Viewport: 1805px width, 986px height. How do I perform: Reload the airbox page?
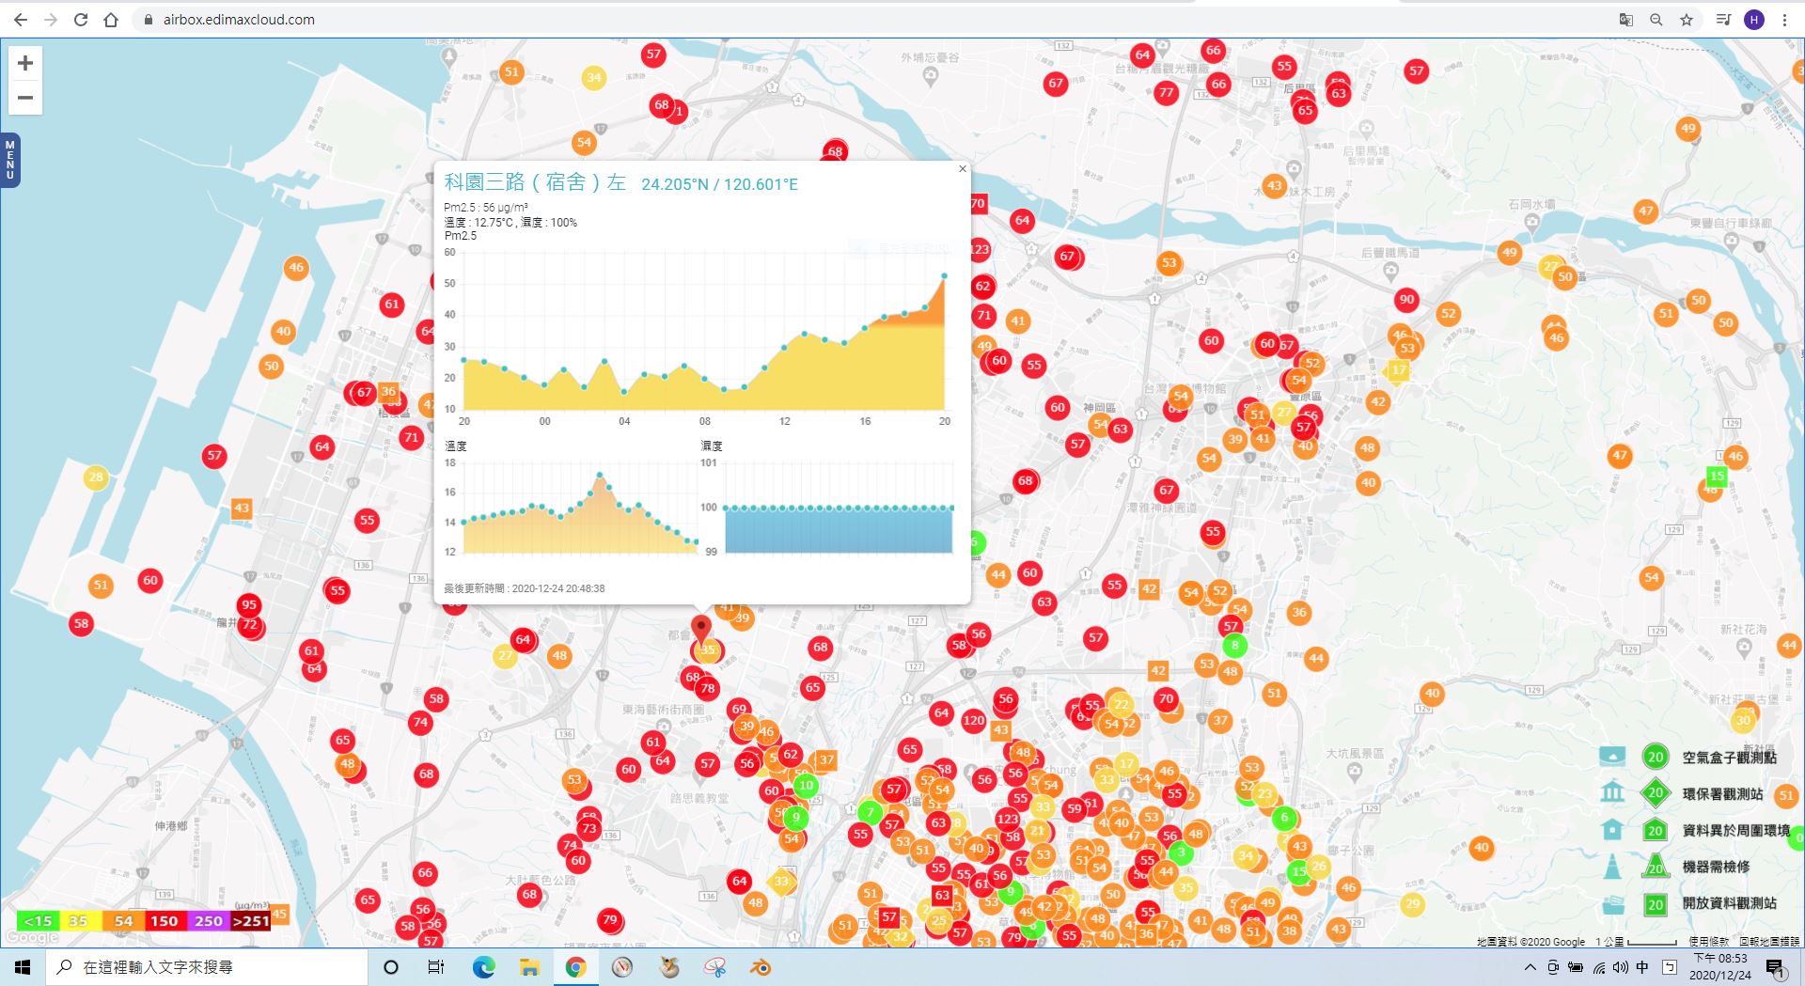coord(81,20)
